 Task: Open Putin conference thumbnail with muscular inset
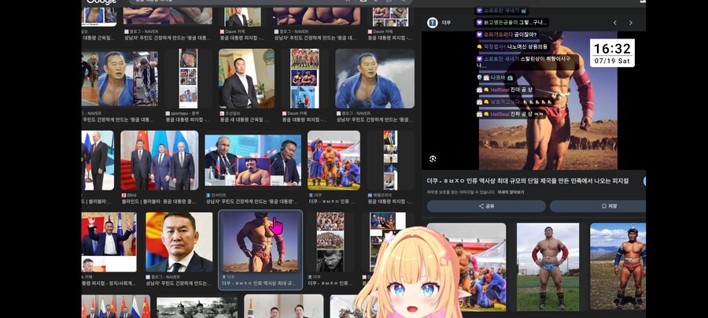point(253,161)
